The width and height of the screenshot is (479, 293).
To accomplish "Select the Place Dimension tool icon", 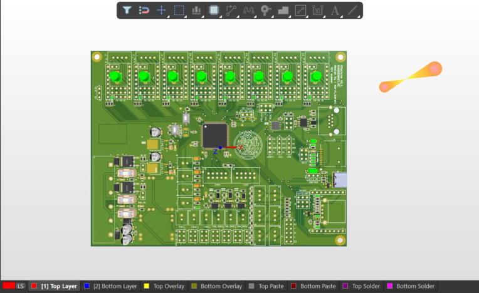I will (318, 11).
